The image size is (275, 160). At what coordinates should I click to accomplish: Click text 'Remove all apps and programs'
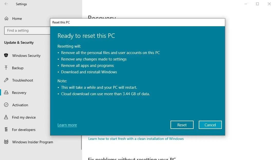tap(87, 66)
